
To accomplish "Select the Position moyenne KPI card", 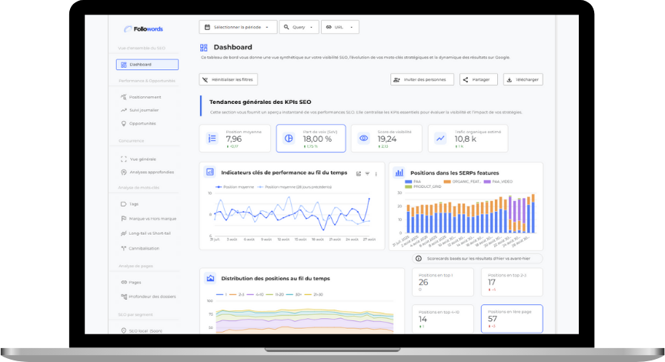I will tap(235, 139).
